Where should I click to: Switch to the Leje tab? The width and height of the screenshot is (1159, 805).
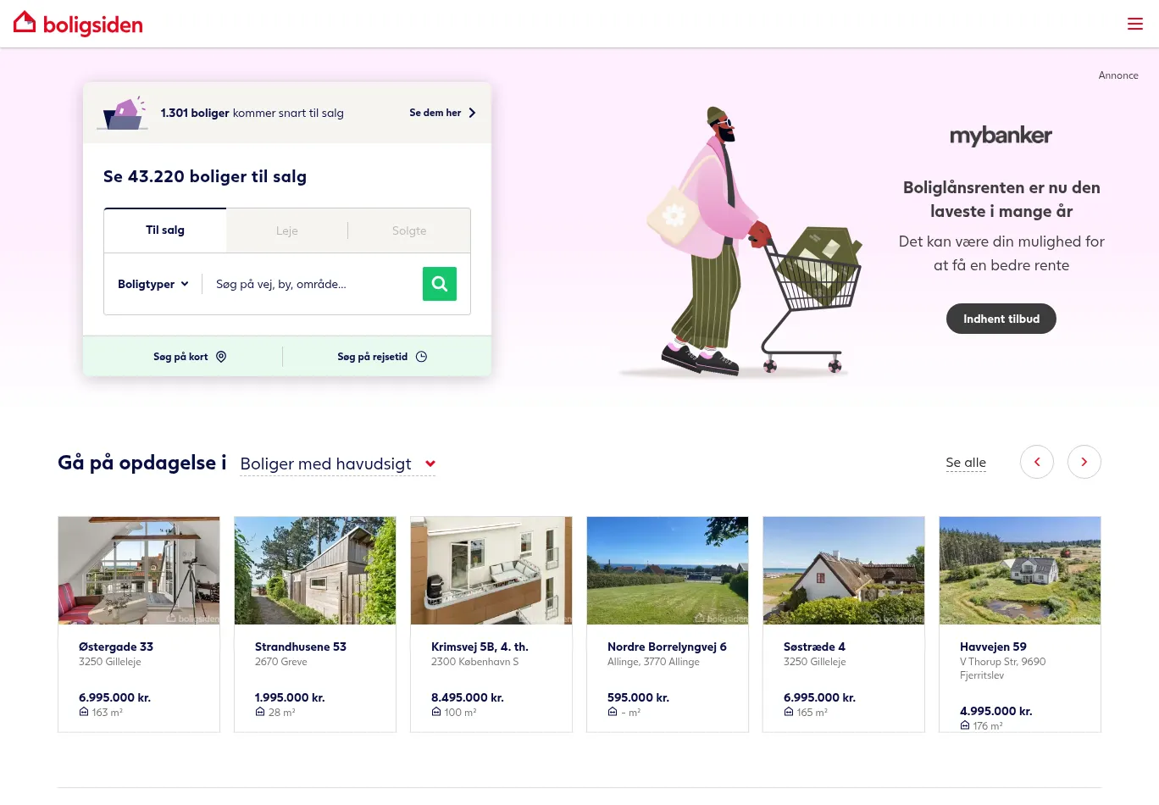coord(287,230)
